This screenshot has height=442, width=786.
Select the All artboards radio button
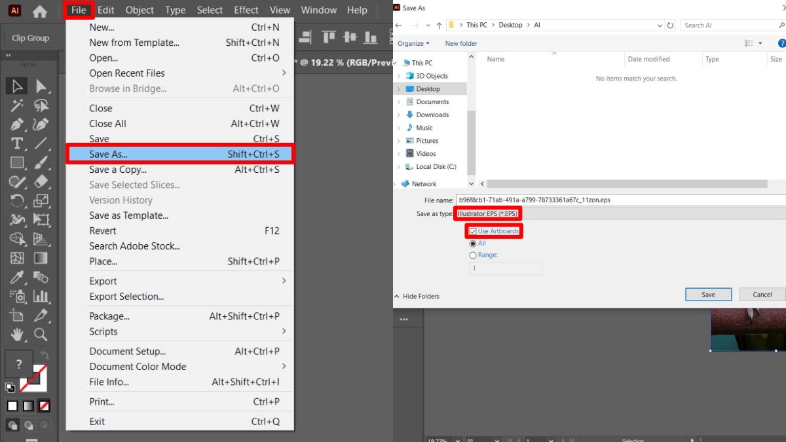[x=473, y=244]
